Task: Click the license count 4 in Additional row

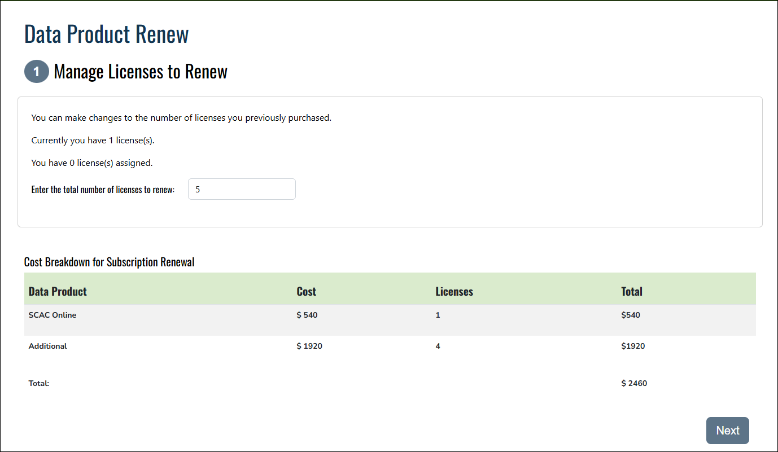Action: (438, 346)
